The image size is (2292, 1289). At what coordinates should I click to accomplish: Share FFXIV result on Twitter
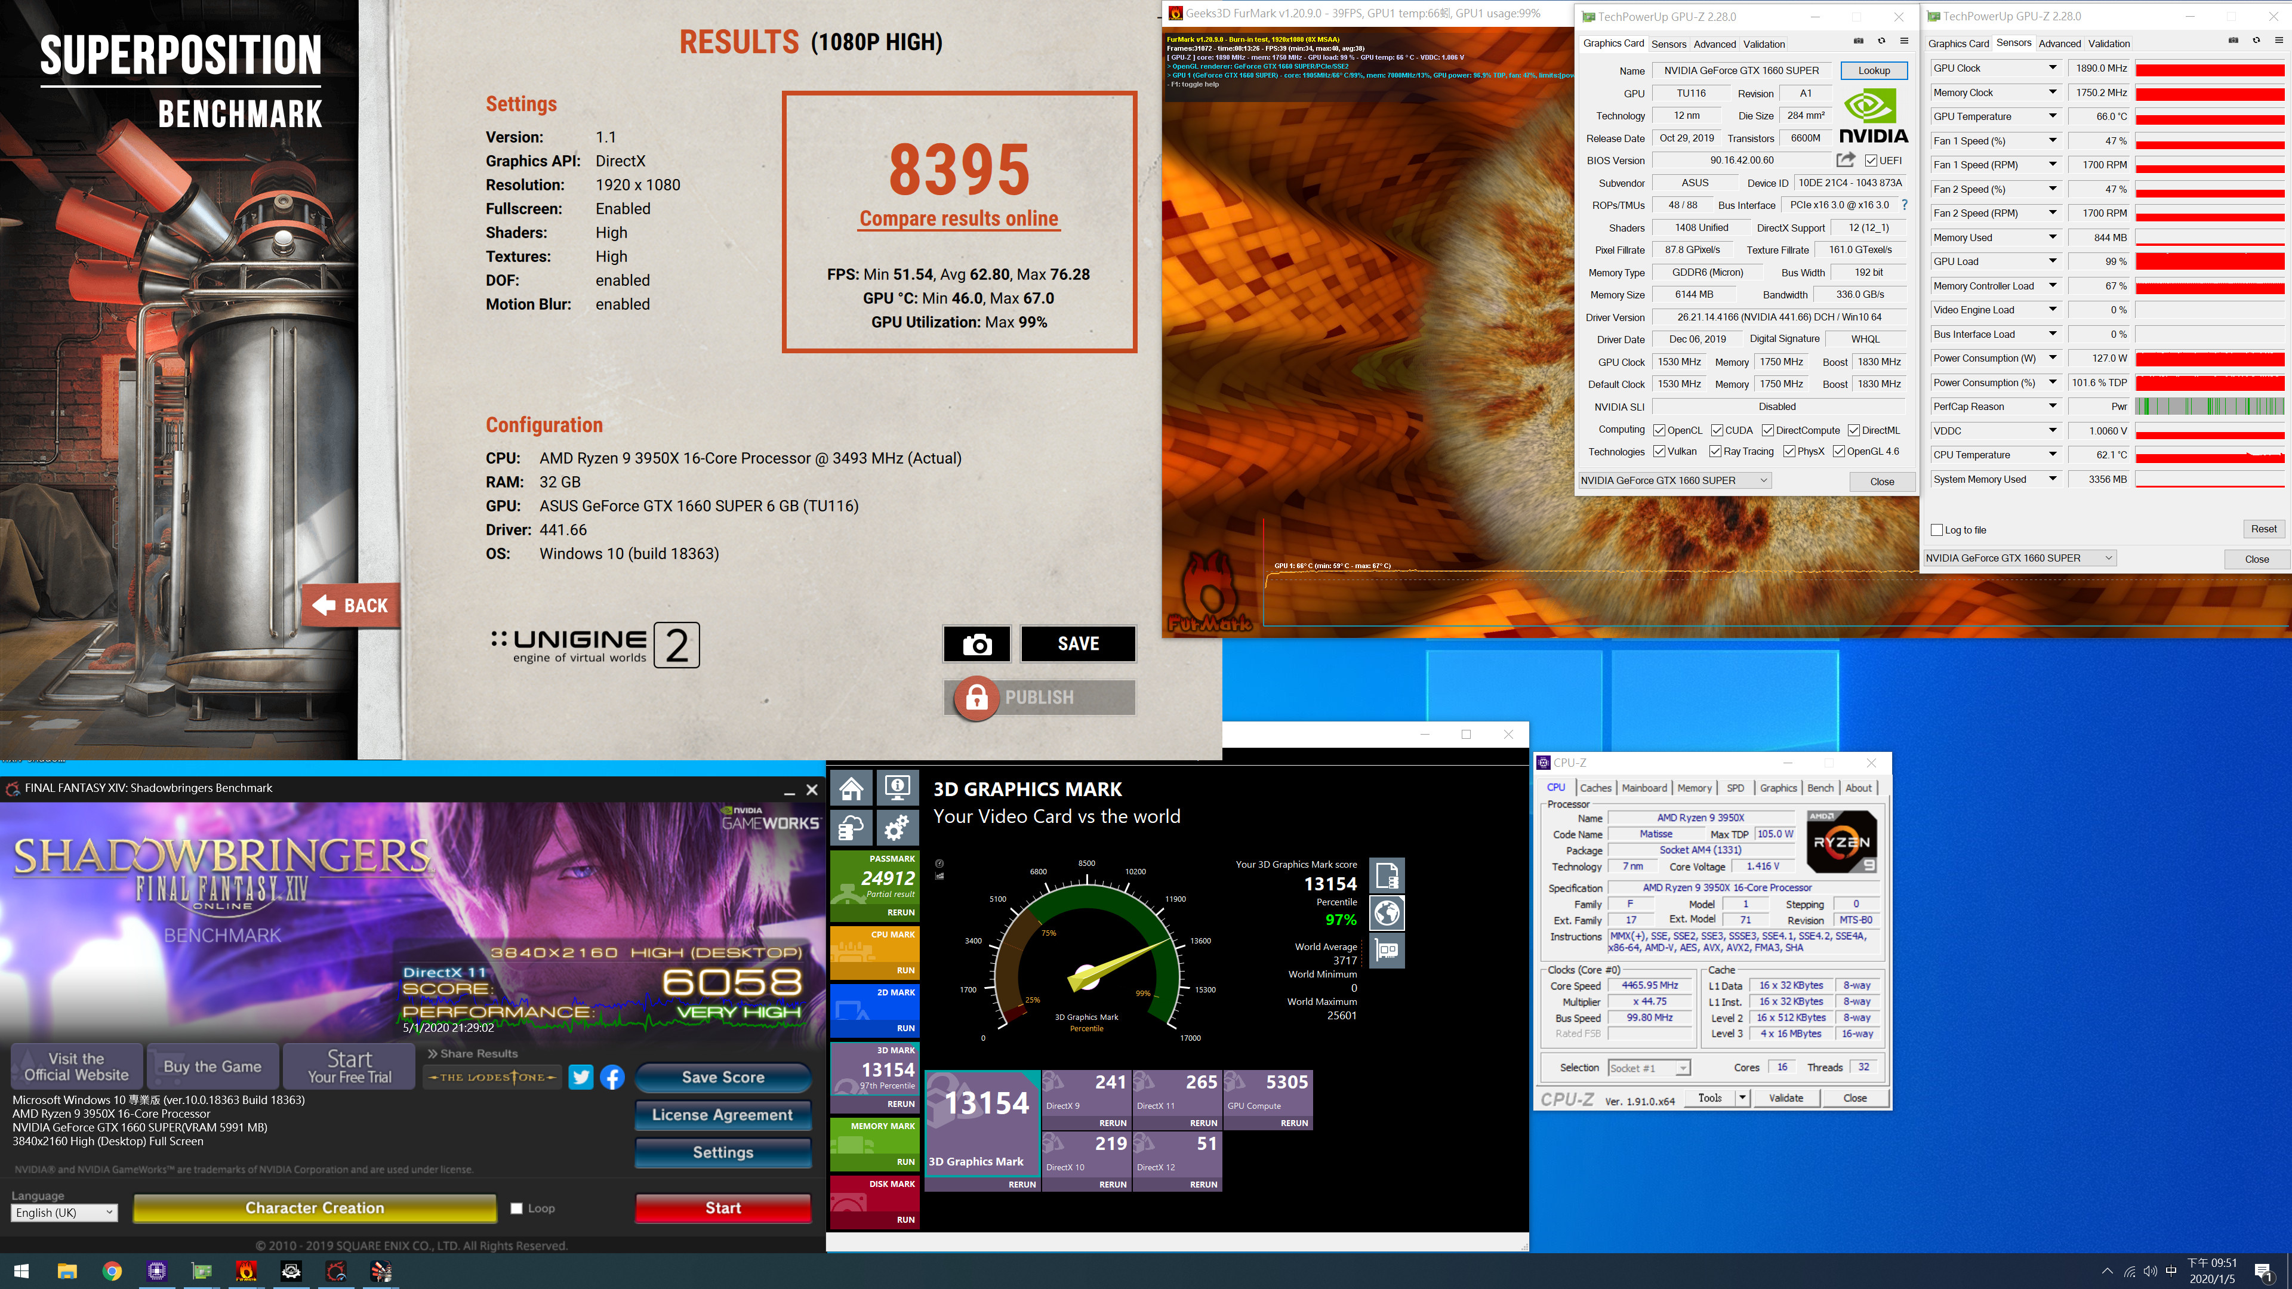(x=581, y=1077)
